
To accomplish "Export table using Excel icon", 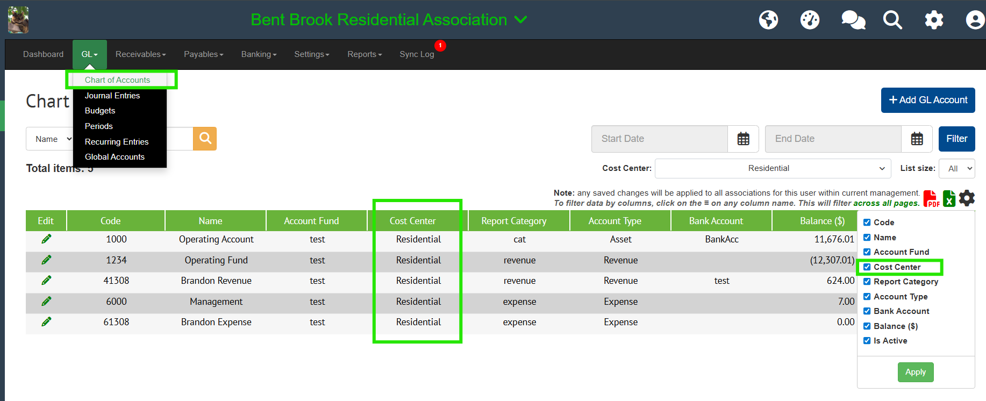I will [949, 198].
